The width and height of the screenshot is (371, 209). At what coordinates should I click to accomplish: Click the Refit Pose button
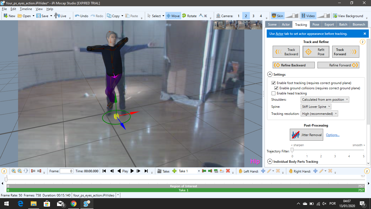click(x=316, y=52)
